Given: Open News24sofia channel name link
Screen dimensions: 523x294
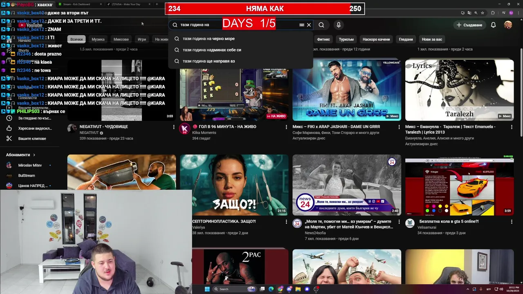Looking at the screenshot, I should pyautogui.click(x=316, y=233).
